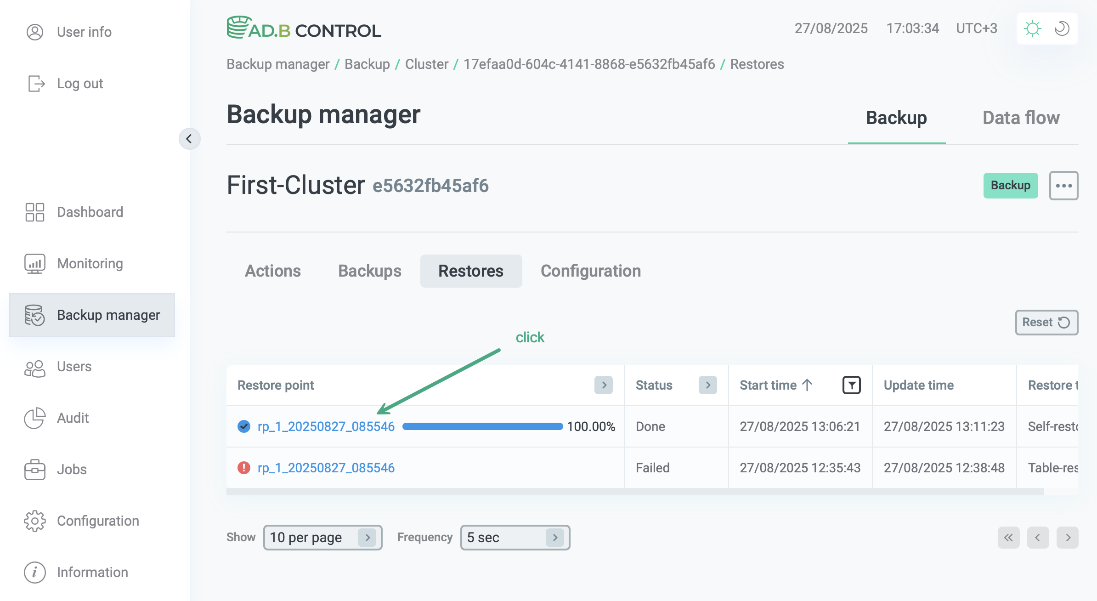Click the Log out icon
This screenshot has height=601, width=1097.
point(35,83)
